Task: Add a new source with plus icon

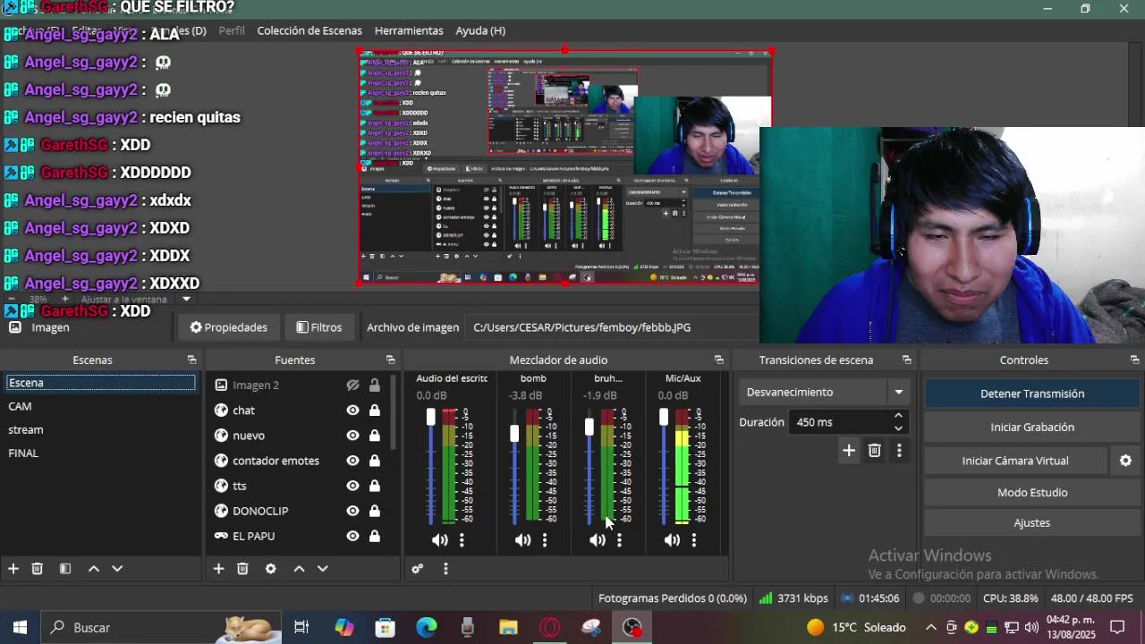Action: (218, 569)
